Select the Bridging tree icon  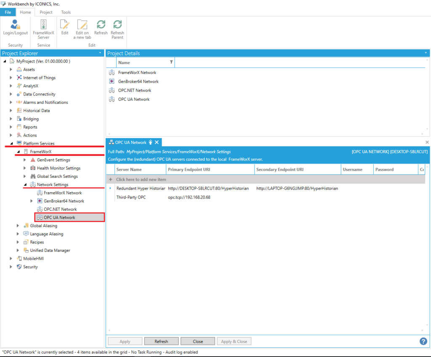tap(19, 119)
